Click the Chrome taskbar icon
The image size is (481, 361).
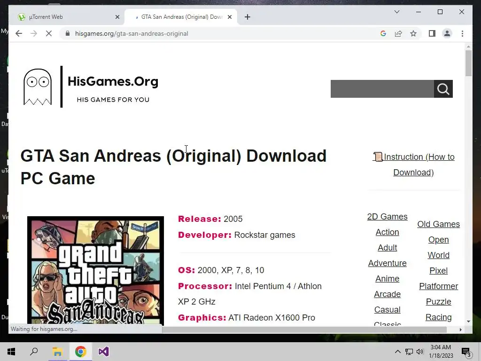pyautogui.click(x=80, y=352)
